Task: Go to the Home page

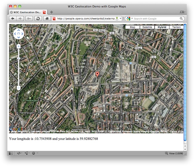Action: tap(47, 19)
